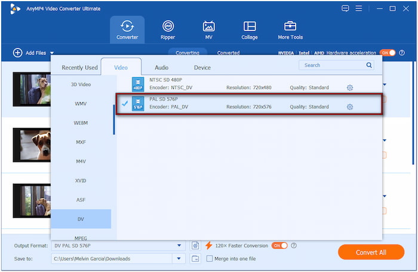The width and height of the screenshot is (418, 272).
Task: Toggle Hardware acceleration switch
Action: tap(388, 53)
